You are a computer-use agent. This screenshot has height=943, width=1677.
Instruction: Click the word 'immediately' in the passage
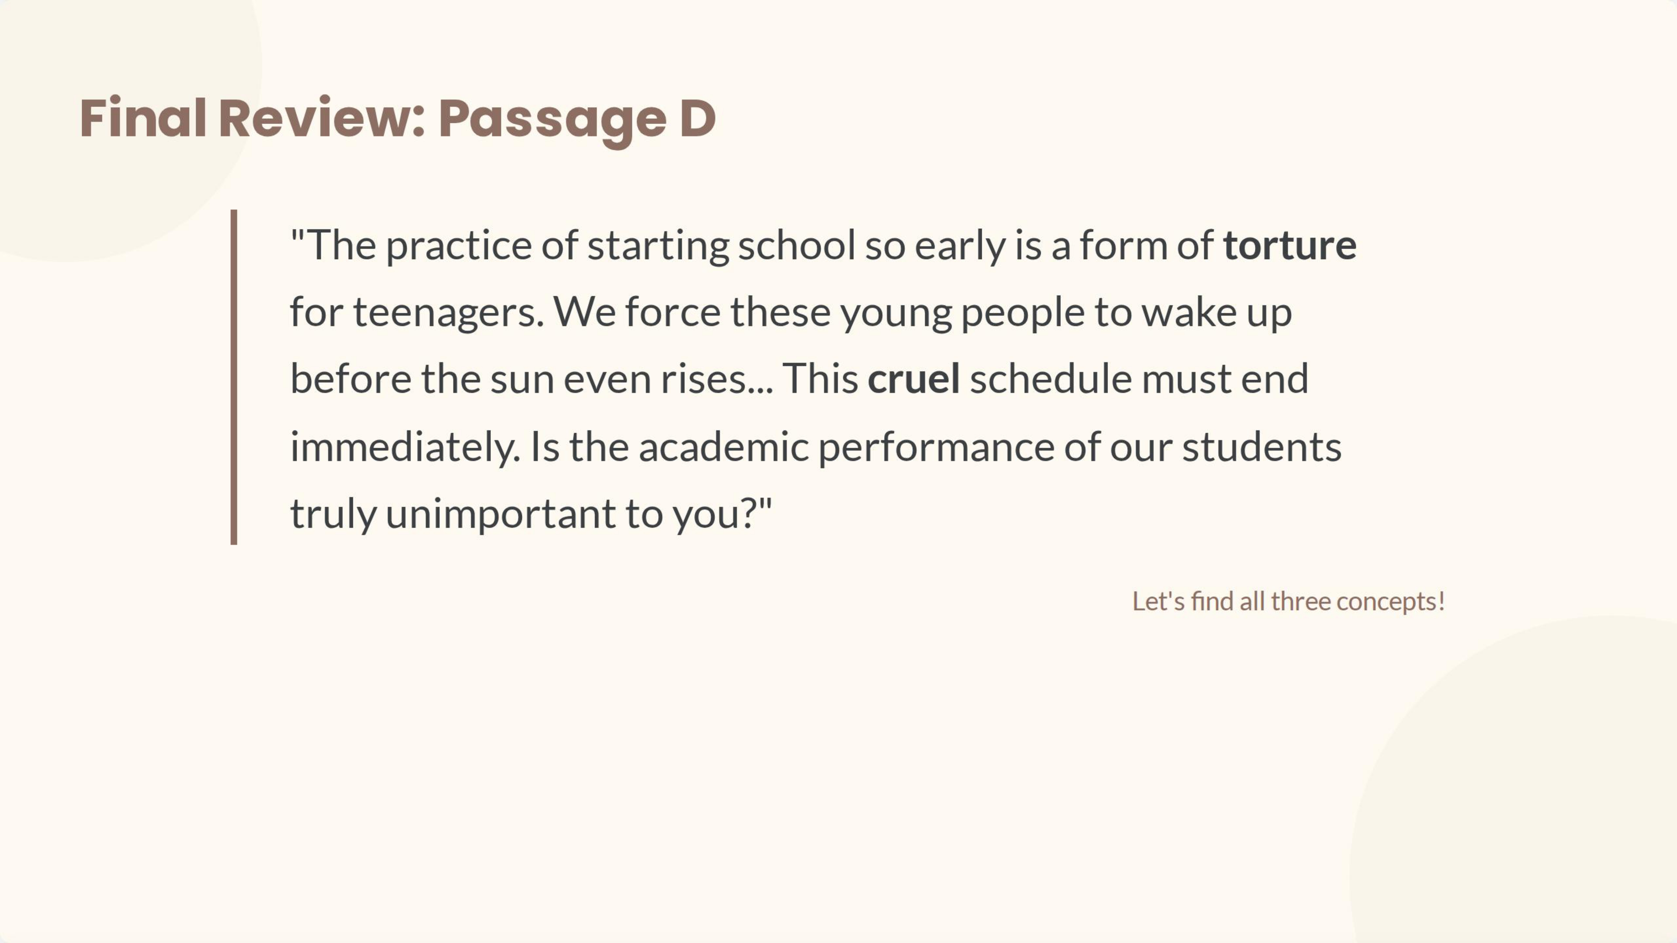[x=404, y=447]
